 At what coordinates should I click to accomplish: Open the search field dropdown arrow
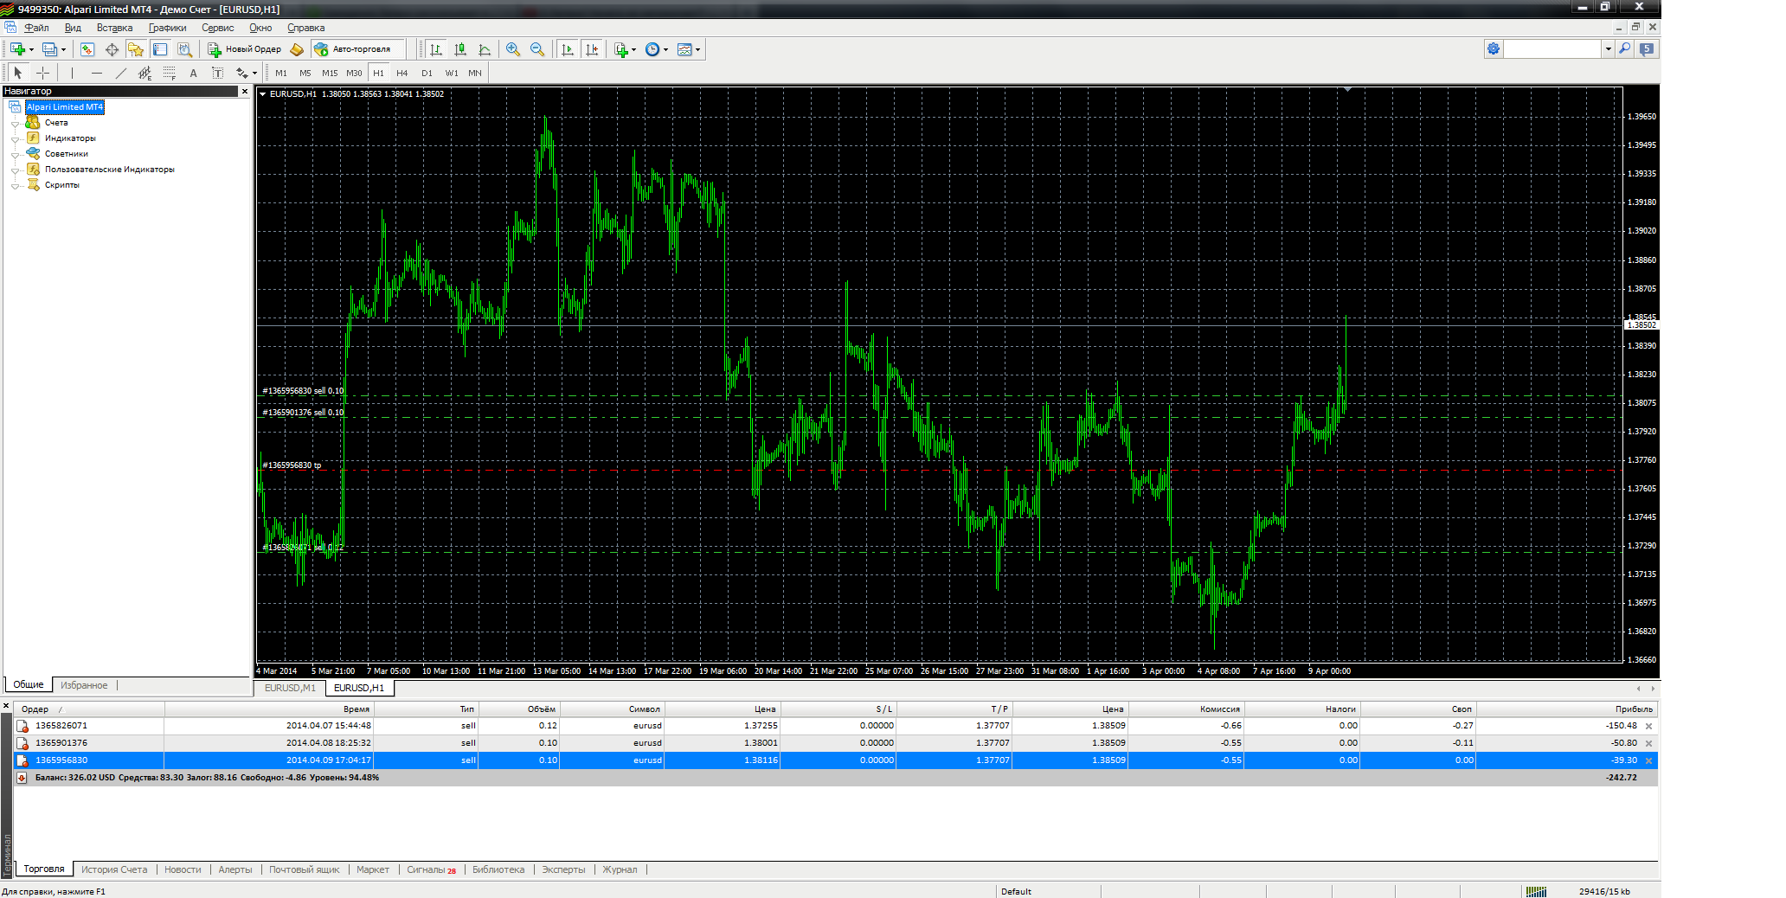[1609, 49]
